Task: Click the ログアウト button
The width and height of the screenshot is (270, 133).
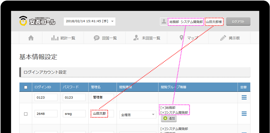Action: (238, 21)
